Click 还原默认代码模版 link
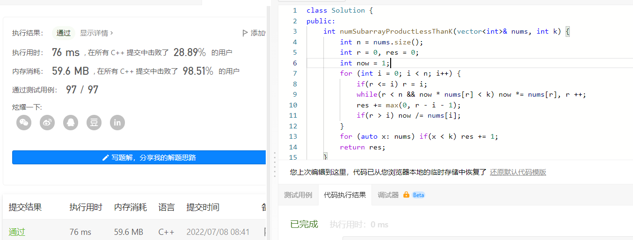Viewport: 633px width, 240px height. point(518,172)
